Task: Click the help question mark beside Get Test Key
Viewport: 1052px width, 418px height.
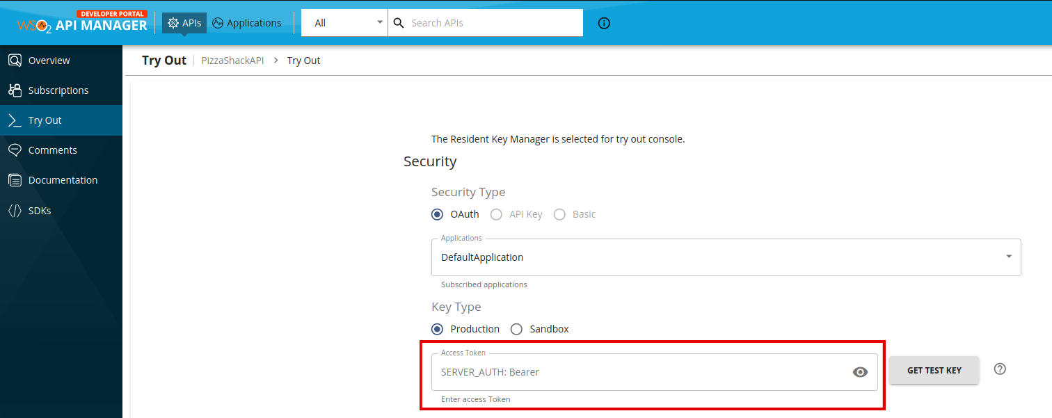Action: point(1000,369)
